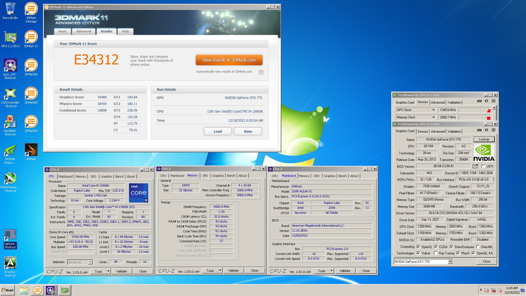The height and width of the screenshot is (296, 526).
Task: Open Socket #1 selection dropdown in CPU-Z
Action: pos(90,262)
